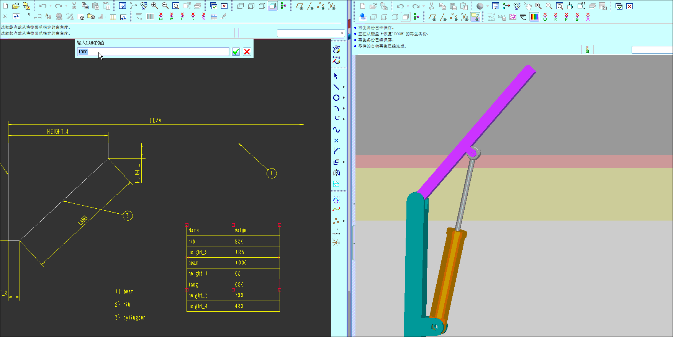The height and width of the screenshot is (337, 673).
Task: Select the Offset edge tool
Action: (x=336, y=162)
